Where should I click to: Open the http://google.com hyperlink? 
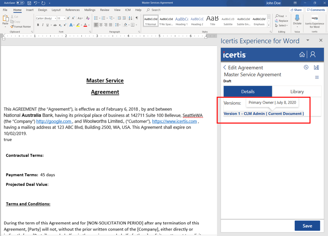coord(54,121)
